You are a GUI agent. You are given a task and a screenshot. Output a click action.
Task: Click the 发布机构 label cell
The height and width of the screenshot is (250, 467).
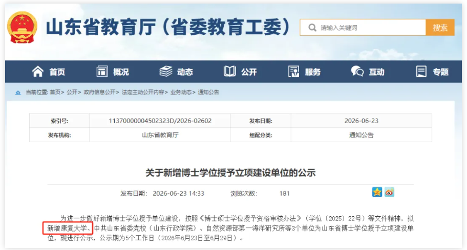pos(59,135)
